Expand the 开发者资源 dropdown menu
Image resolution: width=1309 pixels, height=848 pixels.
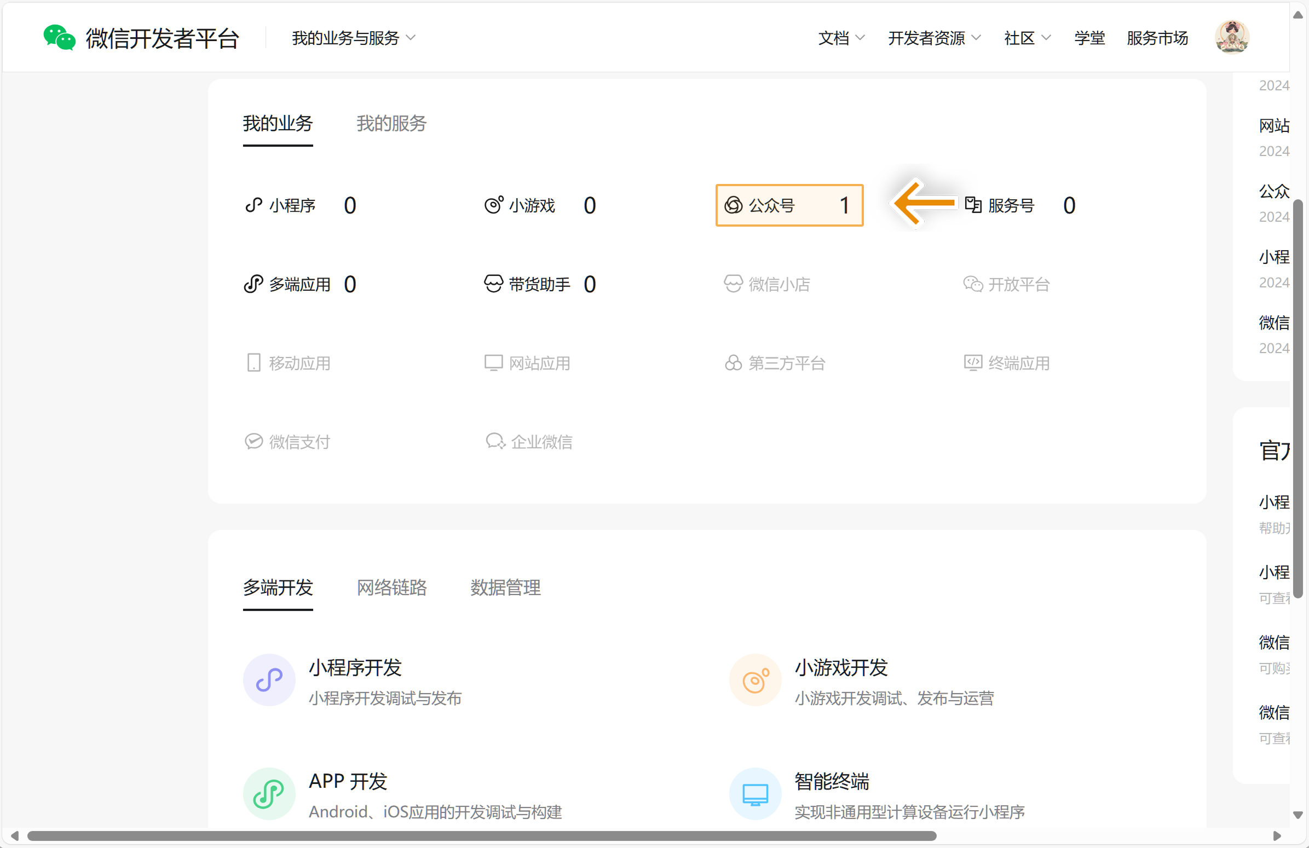pos(934,38)
